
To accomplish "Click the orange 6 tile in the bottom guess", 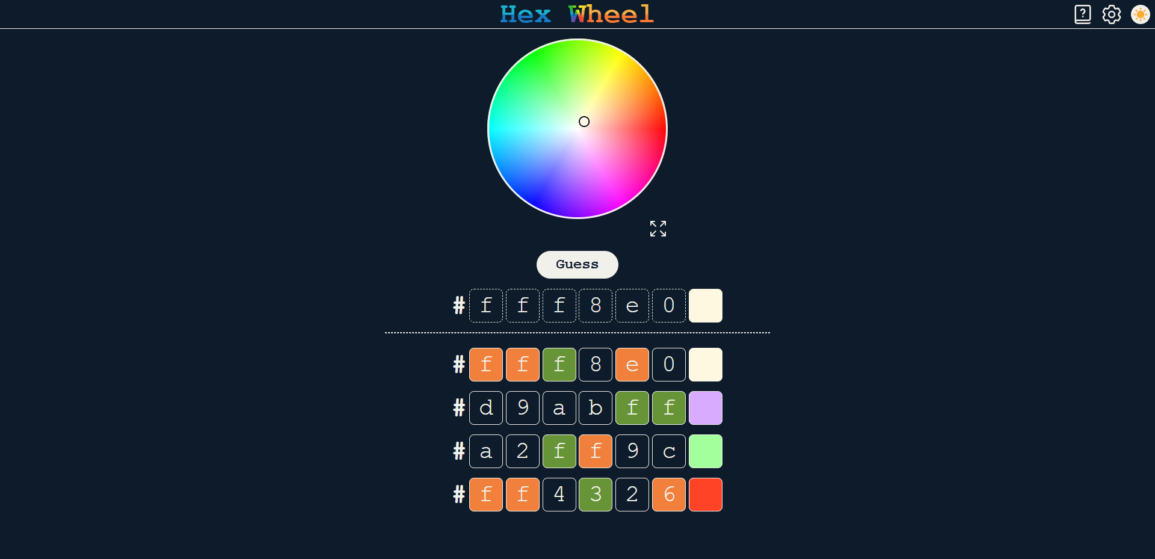I will point(668,495).
